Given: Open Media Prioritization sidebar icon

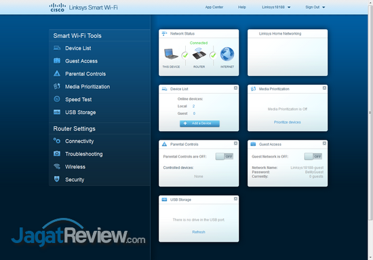Looking at the screenshot, I should point(57,86).
